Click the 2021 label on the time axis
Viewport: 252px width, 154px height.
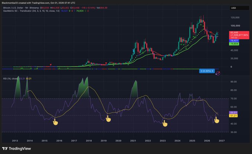(x=133, y=141)
